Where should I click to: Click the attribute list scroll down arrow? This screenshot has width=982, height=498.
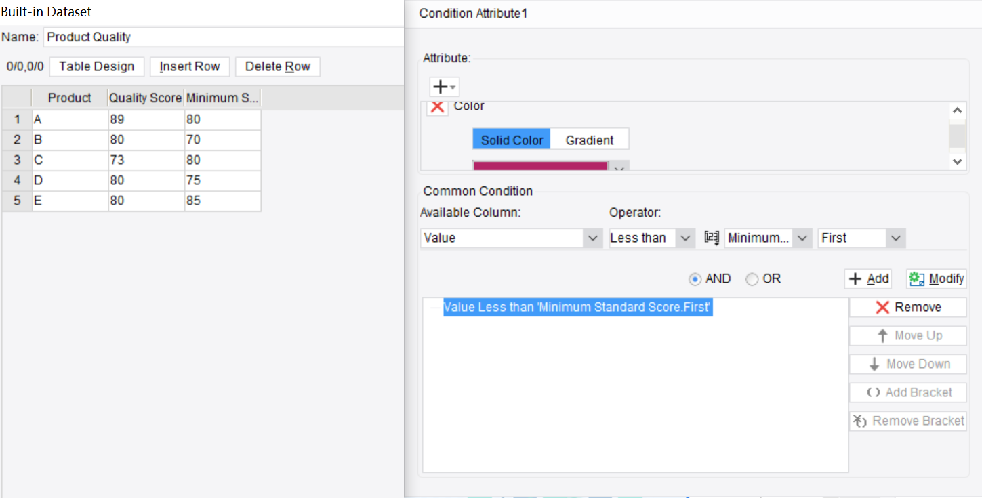point(957,161)
